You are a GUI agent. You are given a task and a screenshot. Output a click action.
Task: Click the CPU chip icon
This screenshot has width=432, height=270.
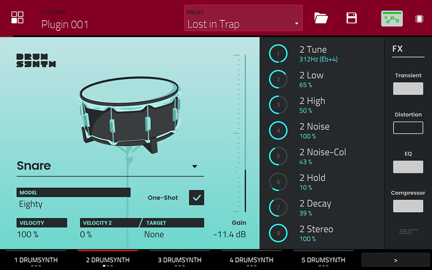click(x=419, y=19)
